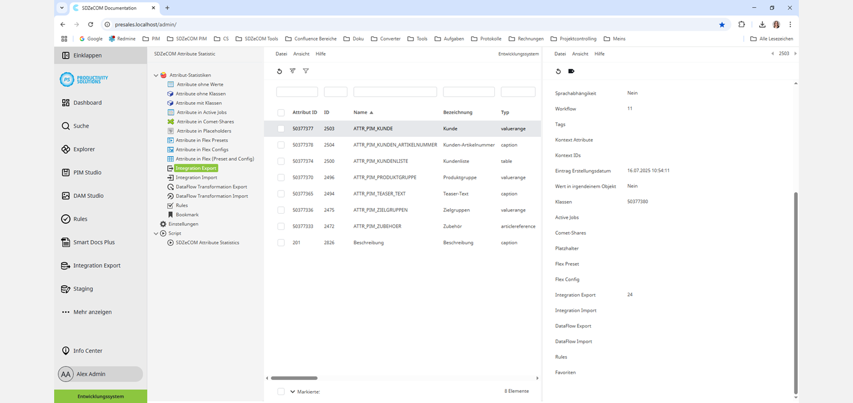Open the Datei menu in the detail panel
Screen dimensions: 853x403
point(559,54)
